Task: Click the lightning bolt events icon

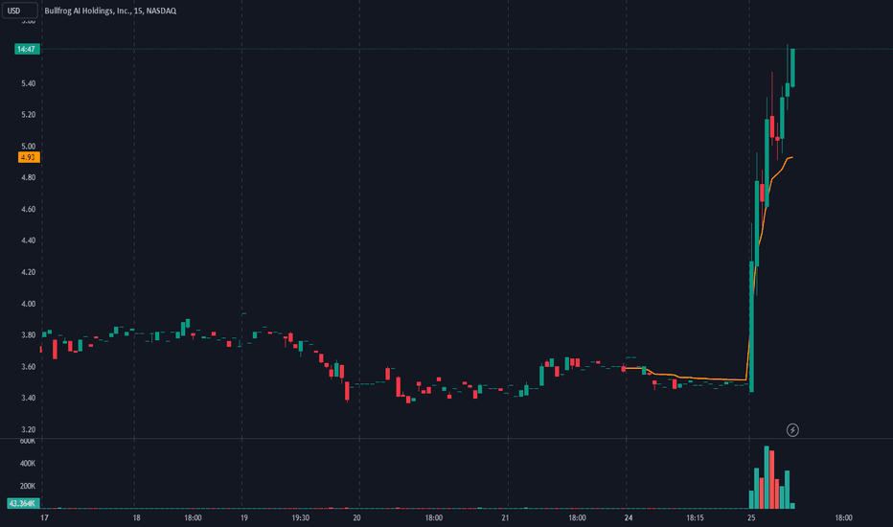Action: [792, 429]
